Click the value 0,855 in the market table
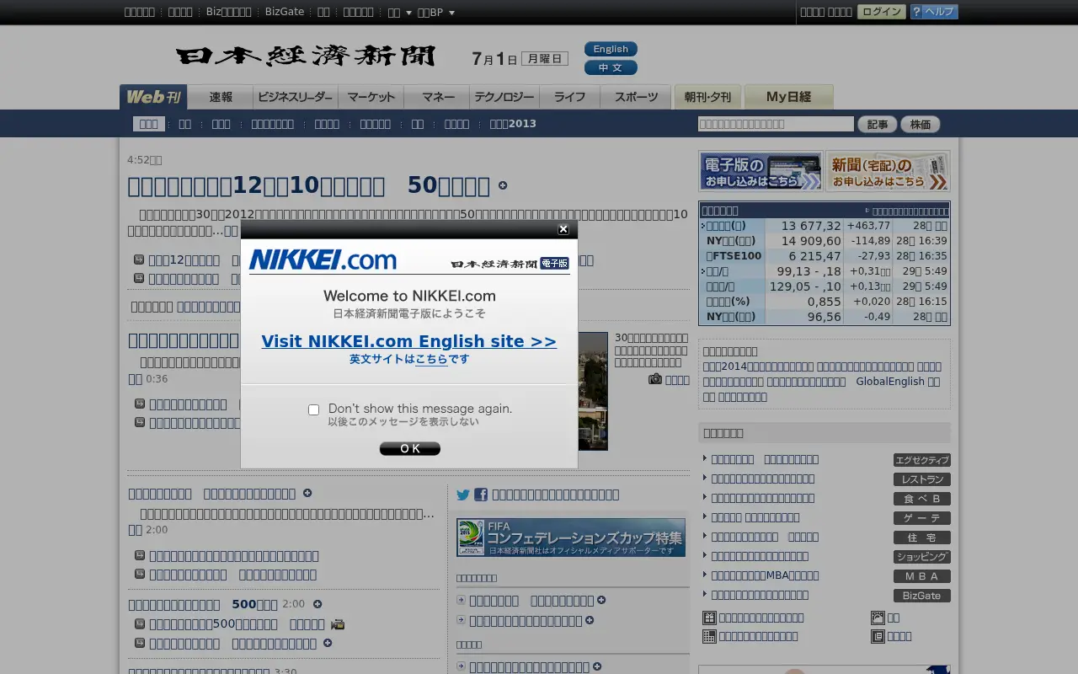The height and width of the screenshot is (674, 1078). (x=824, y=302)
